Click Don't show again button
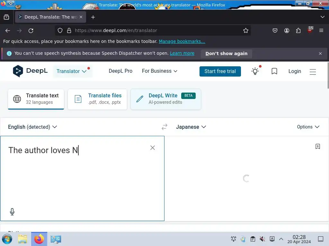 click(227, 53)
